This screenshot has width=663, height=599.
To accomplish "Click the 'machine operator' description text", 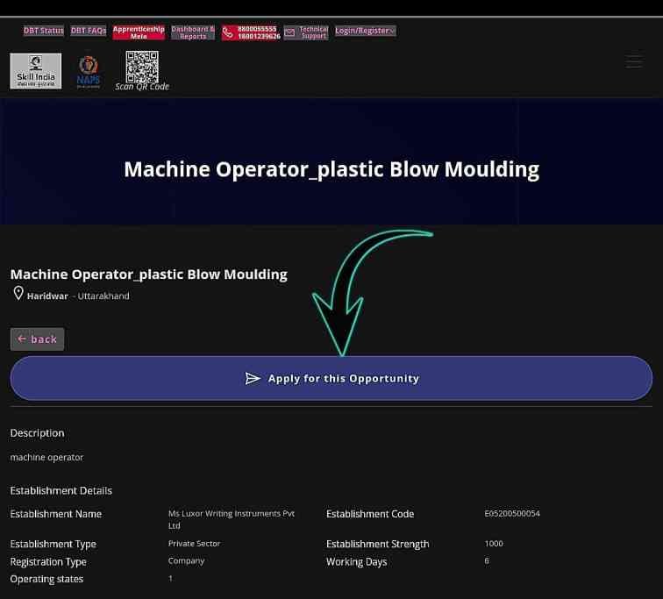I will pos(46,458).
